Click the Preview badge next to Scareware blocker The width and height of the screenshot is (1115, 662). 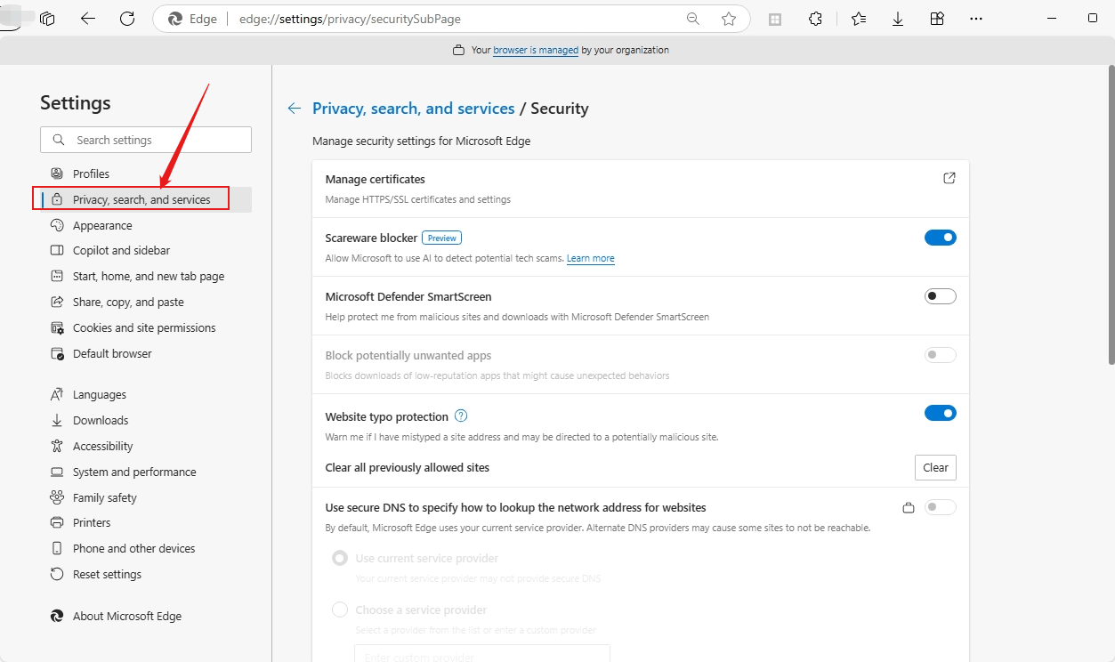pos(441,238)
